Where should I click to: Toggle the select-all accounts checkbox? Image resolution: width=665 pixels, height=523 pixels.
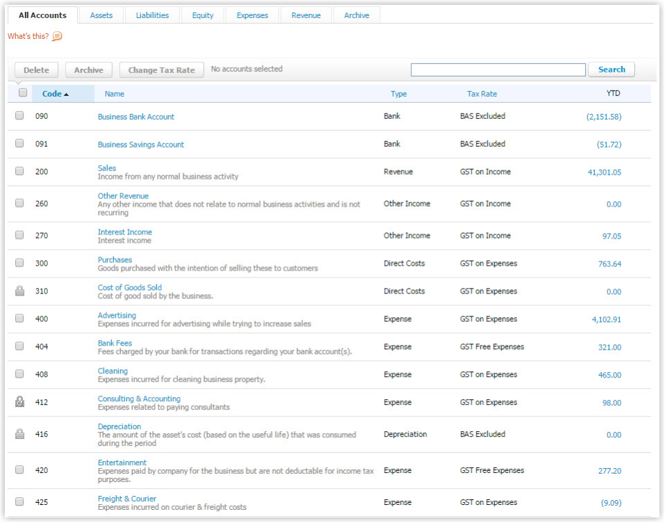(23, 92)
